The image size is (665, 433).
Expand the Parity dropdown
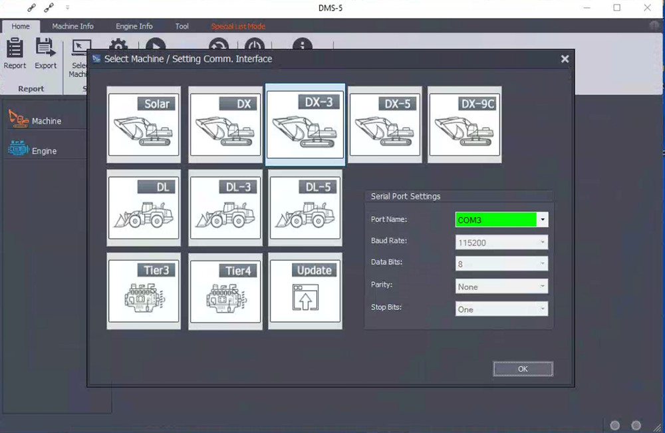(x=543, y=287)
